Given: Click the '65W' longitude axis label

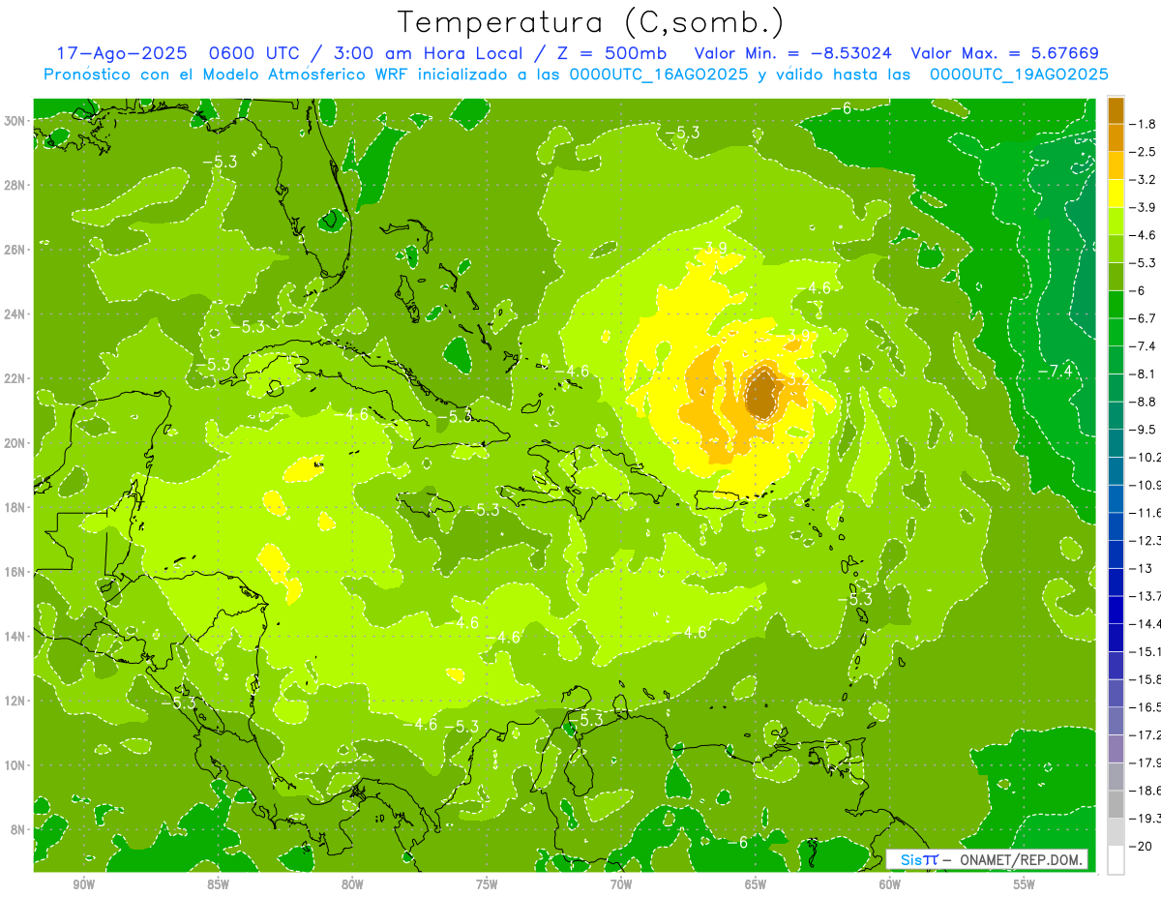Looking at the screenshot, I should coord(756,884).
